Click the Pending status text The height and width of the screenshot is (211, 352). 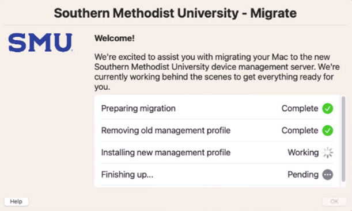coord(303,174)
